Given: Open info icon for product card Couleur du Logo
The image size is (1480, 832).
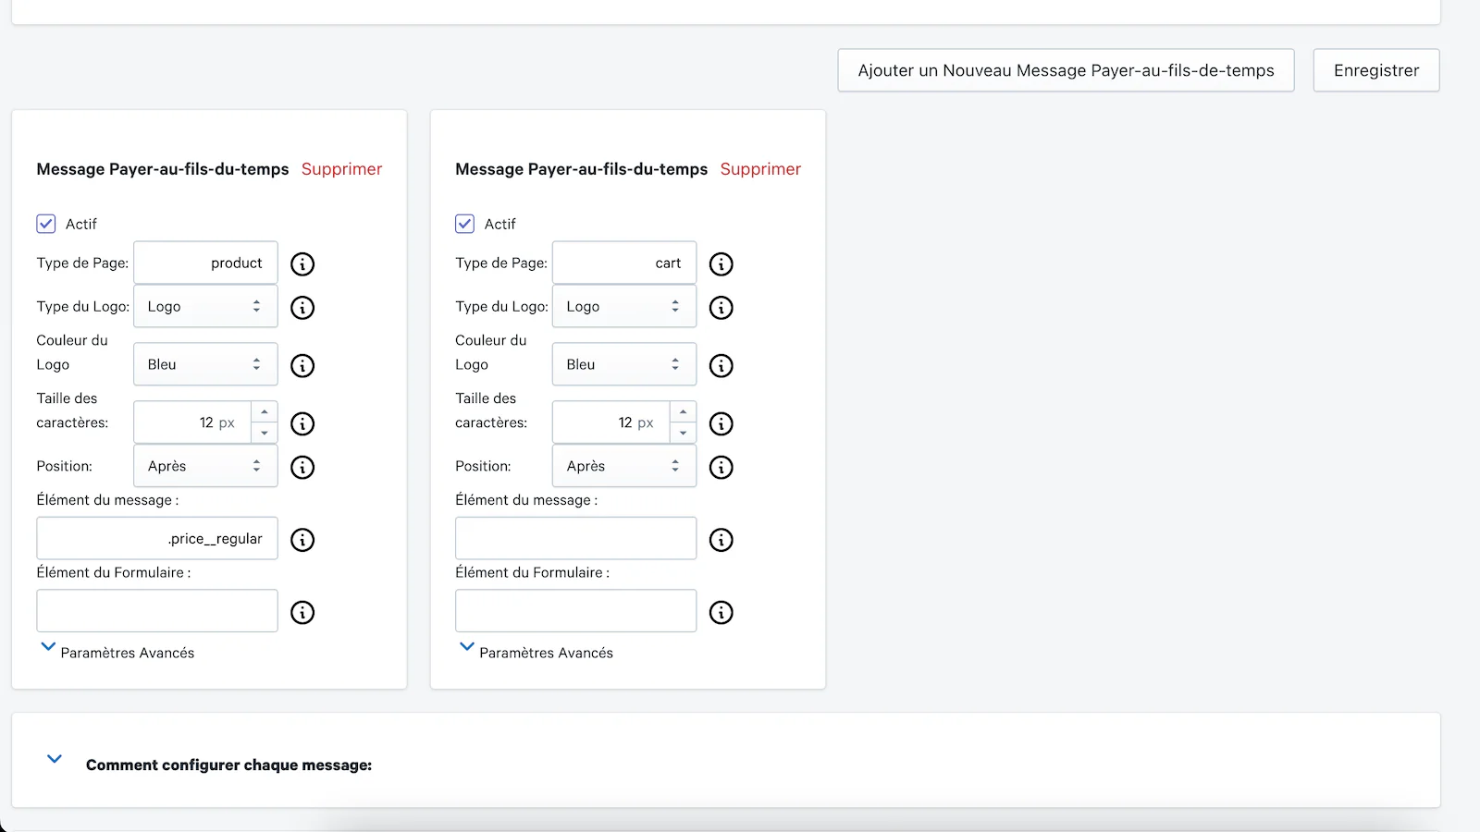Looking at the screenshot, I should pos(302,366).
